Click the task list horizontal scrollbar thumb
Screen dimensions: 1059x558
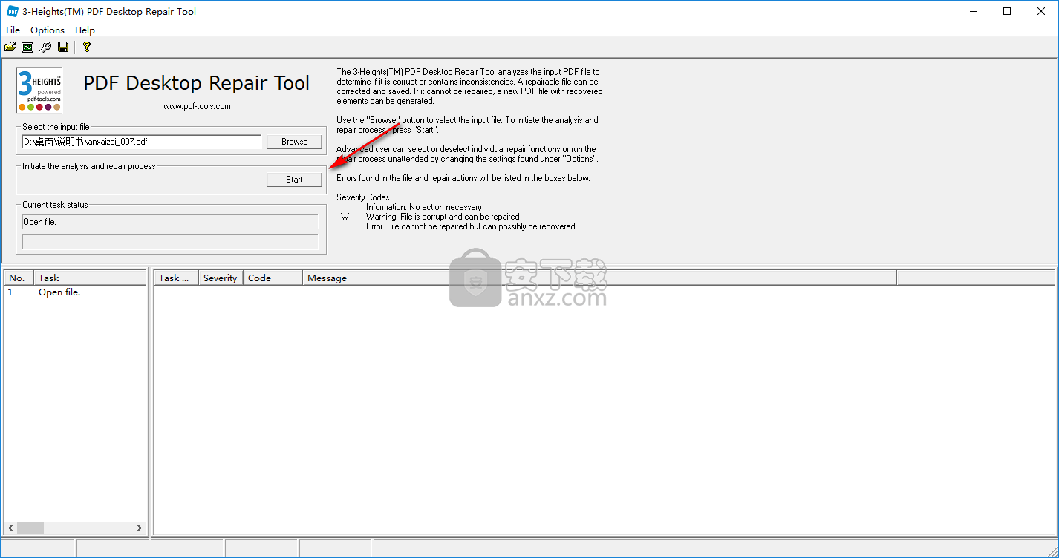pyautogui.click(x=30, y=528)
